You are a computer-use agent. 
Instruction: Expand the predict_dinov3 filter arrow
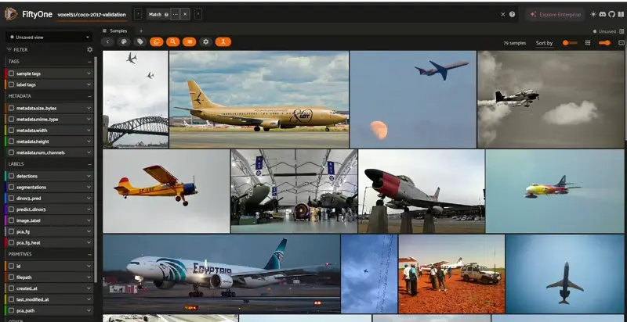click(x=89, y=209)
